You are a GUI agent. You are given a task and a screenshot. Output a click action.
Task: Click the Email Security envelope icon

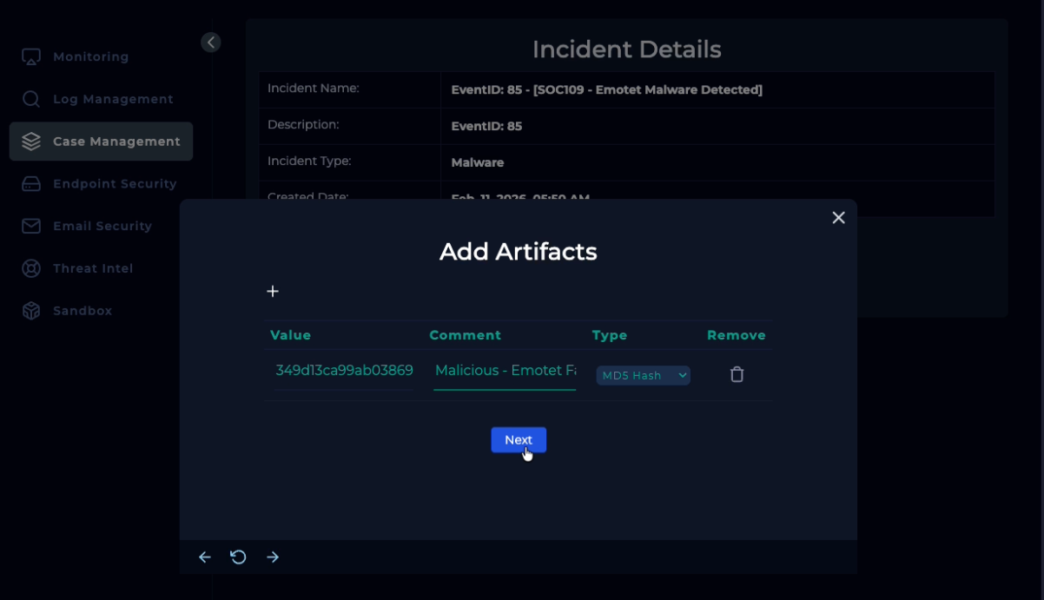click(x=31, y=226)
